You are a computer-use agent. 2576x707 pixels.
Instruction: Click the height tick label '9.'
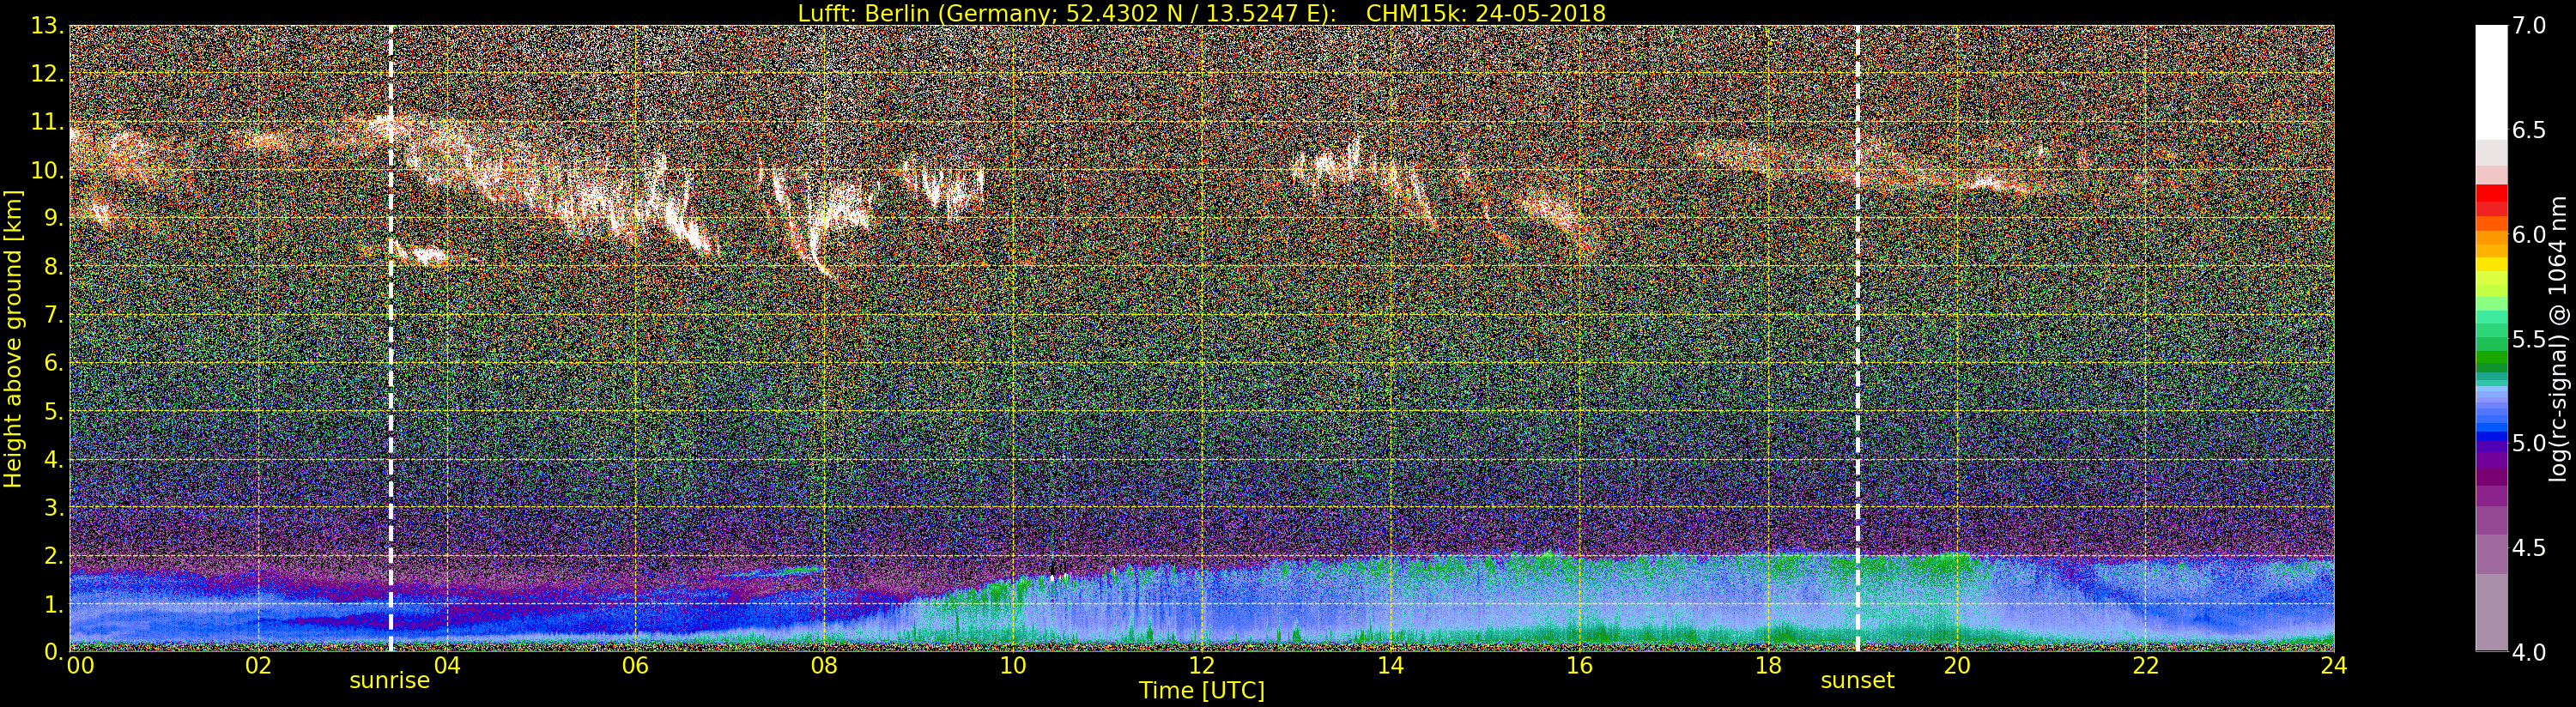pyautogui.click(x=53, y=218)
